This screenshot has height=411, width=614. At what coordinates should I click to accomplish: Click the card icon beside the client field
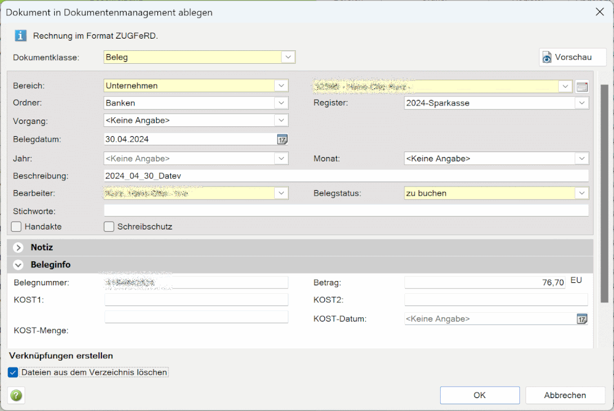click(582, 86)
